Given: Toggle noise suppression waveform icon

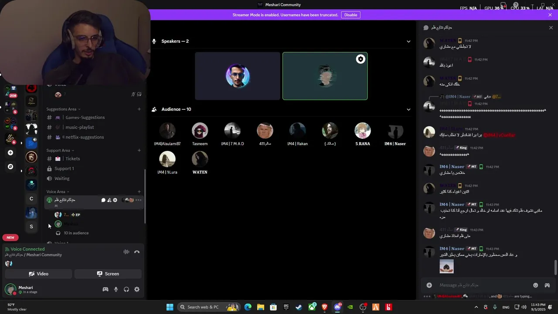Looking at the screenshot, I should tap(126, 252).
